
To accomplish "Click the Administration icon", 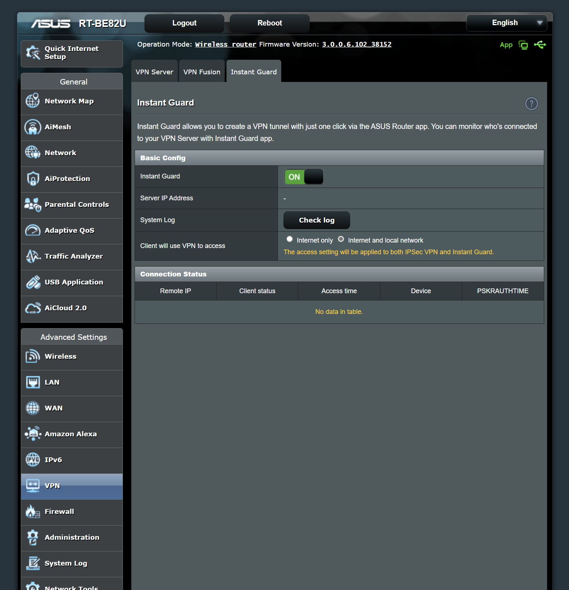I will tap(33, 537).
